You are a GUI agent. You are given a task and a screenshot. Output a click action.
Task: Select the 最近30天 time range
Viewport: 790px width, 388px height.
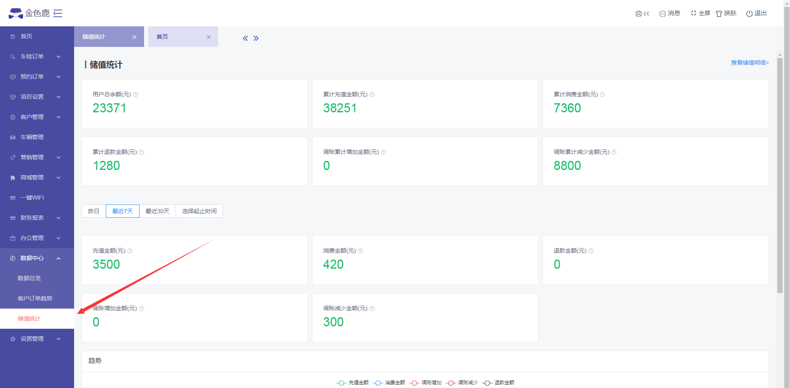pos(157,211)
